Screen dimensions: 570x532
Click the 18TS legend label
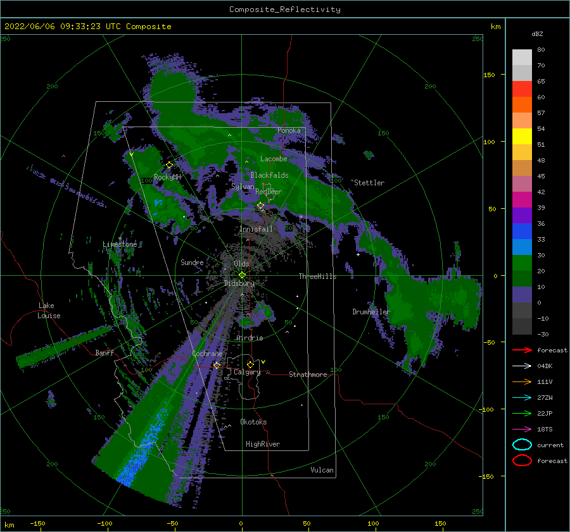pos(545,430)
